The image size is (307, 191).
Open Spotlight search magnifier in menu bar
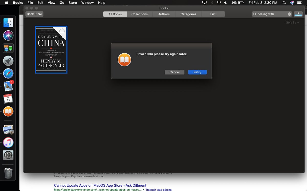284,3
